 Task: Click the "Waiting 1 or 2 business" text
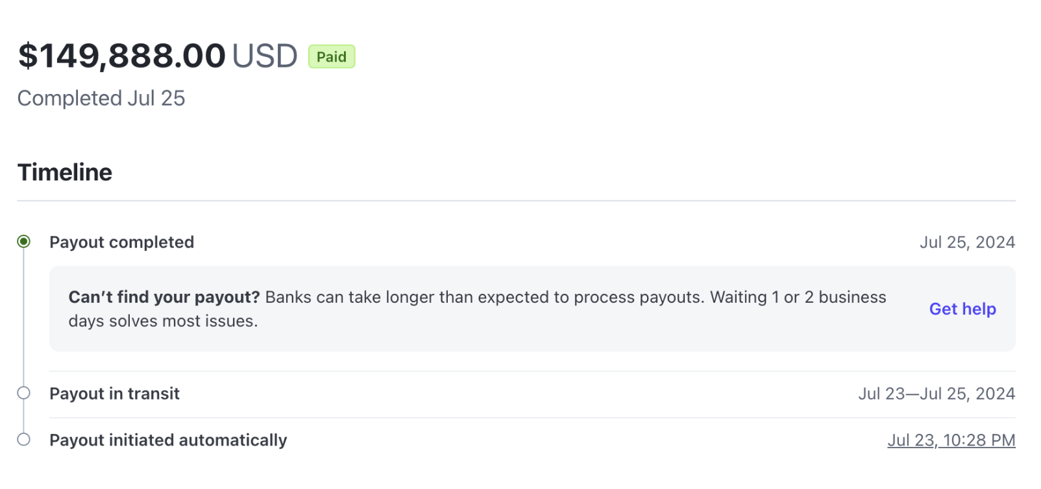click(798, 297)
